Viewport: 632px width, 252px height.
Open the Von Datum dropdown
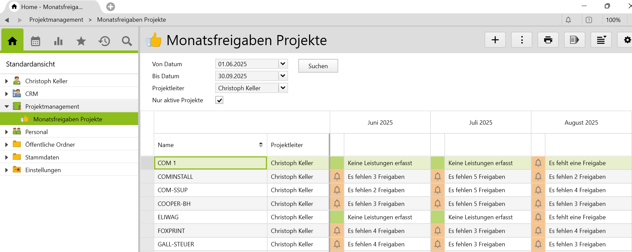[x=283, y=64]
